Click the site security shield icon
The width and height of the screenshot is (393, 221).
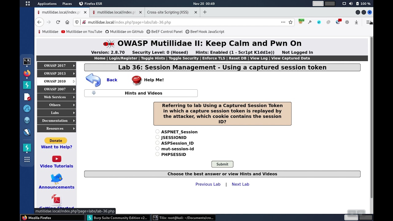77,22
